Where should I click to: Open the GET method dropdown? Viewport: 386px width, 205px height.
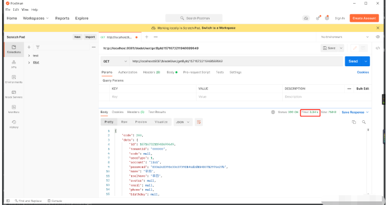pos(115,61)
